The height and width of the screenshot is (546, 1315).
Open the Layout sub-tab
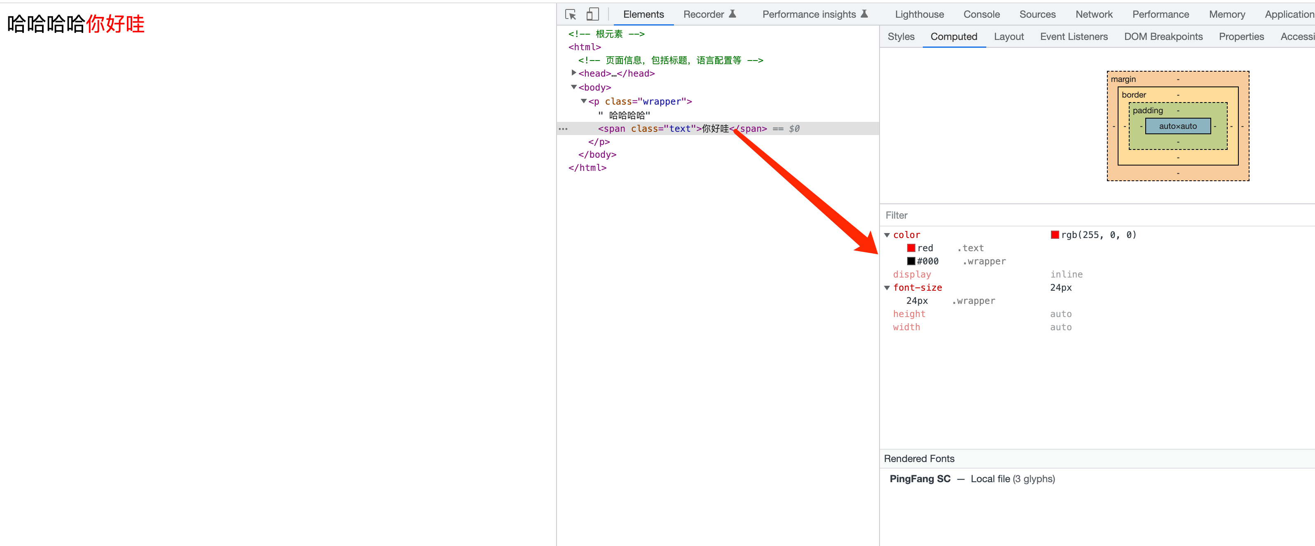[x=1009, y=37]
